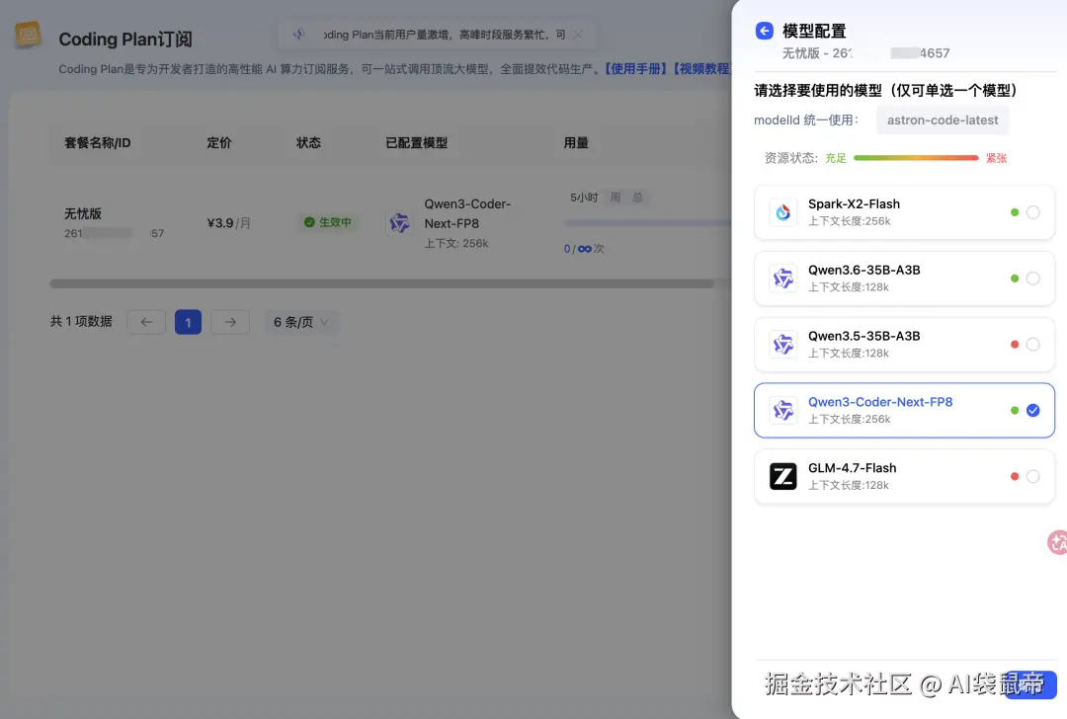Viewport: 1067px width, 719px height.
Task: Click the 套餐名称/ID column header
Action: tap(97, 143)
